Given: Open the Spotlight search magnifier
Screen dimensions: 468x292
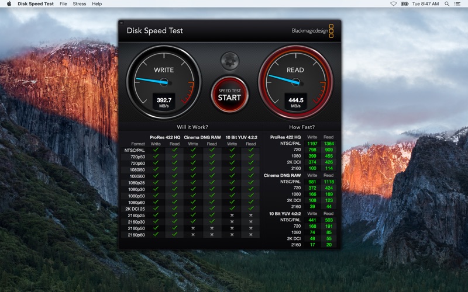Looking at the screenshot, I should tap(448, 4).
